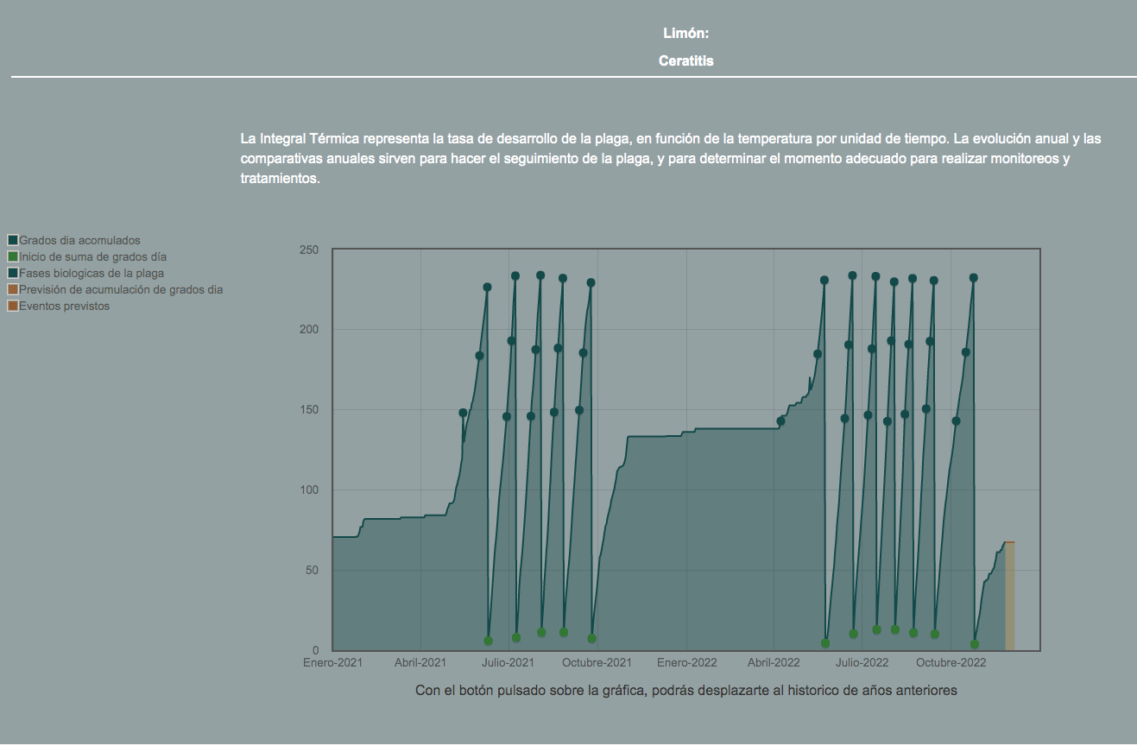Click the 'Octubre-2022' x-axis label
1137x746 pixels.
951,663
